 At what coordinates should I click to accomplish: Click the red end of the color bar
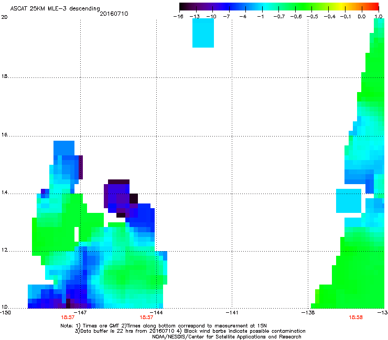pos(375,7)
